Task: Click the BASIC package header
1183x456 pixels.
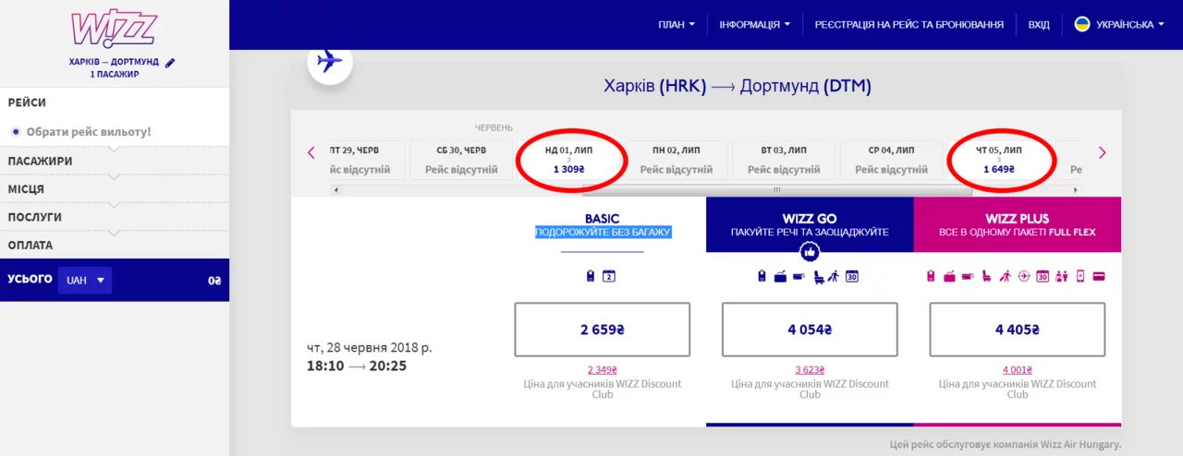Action: coord(602,224)
